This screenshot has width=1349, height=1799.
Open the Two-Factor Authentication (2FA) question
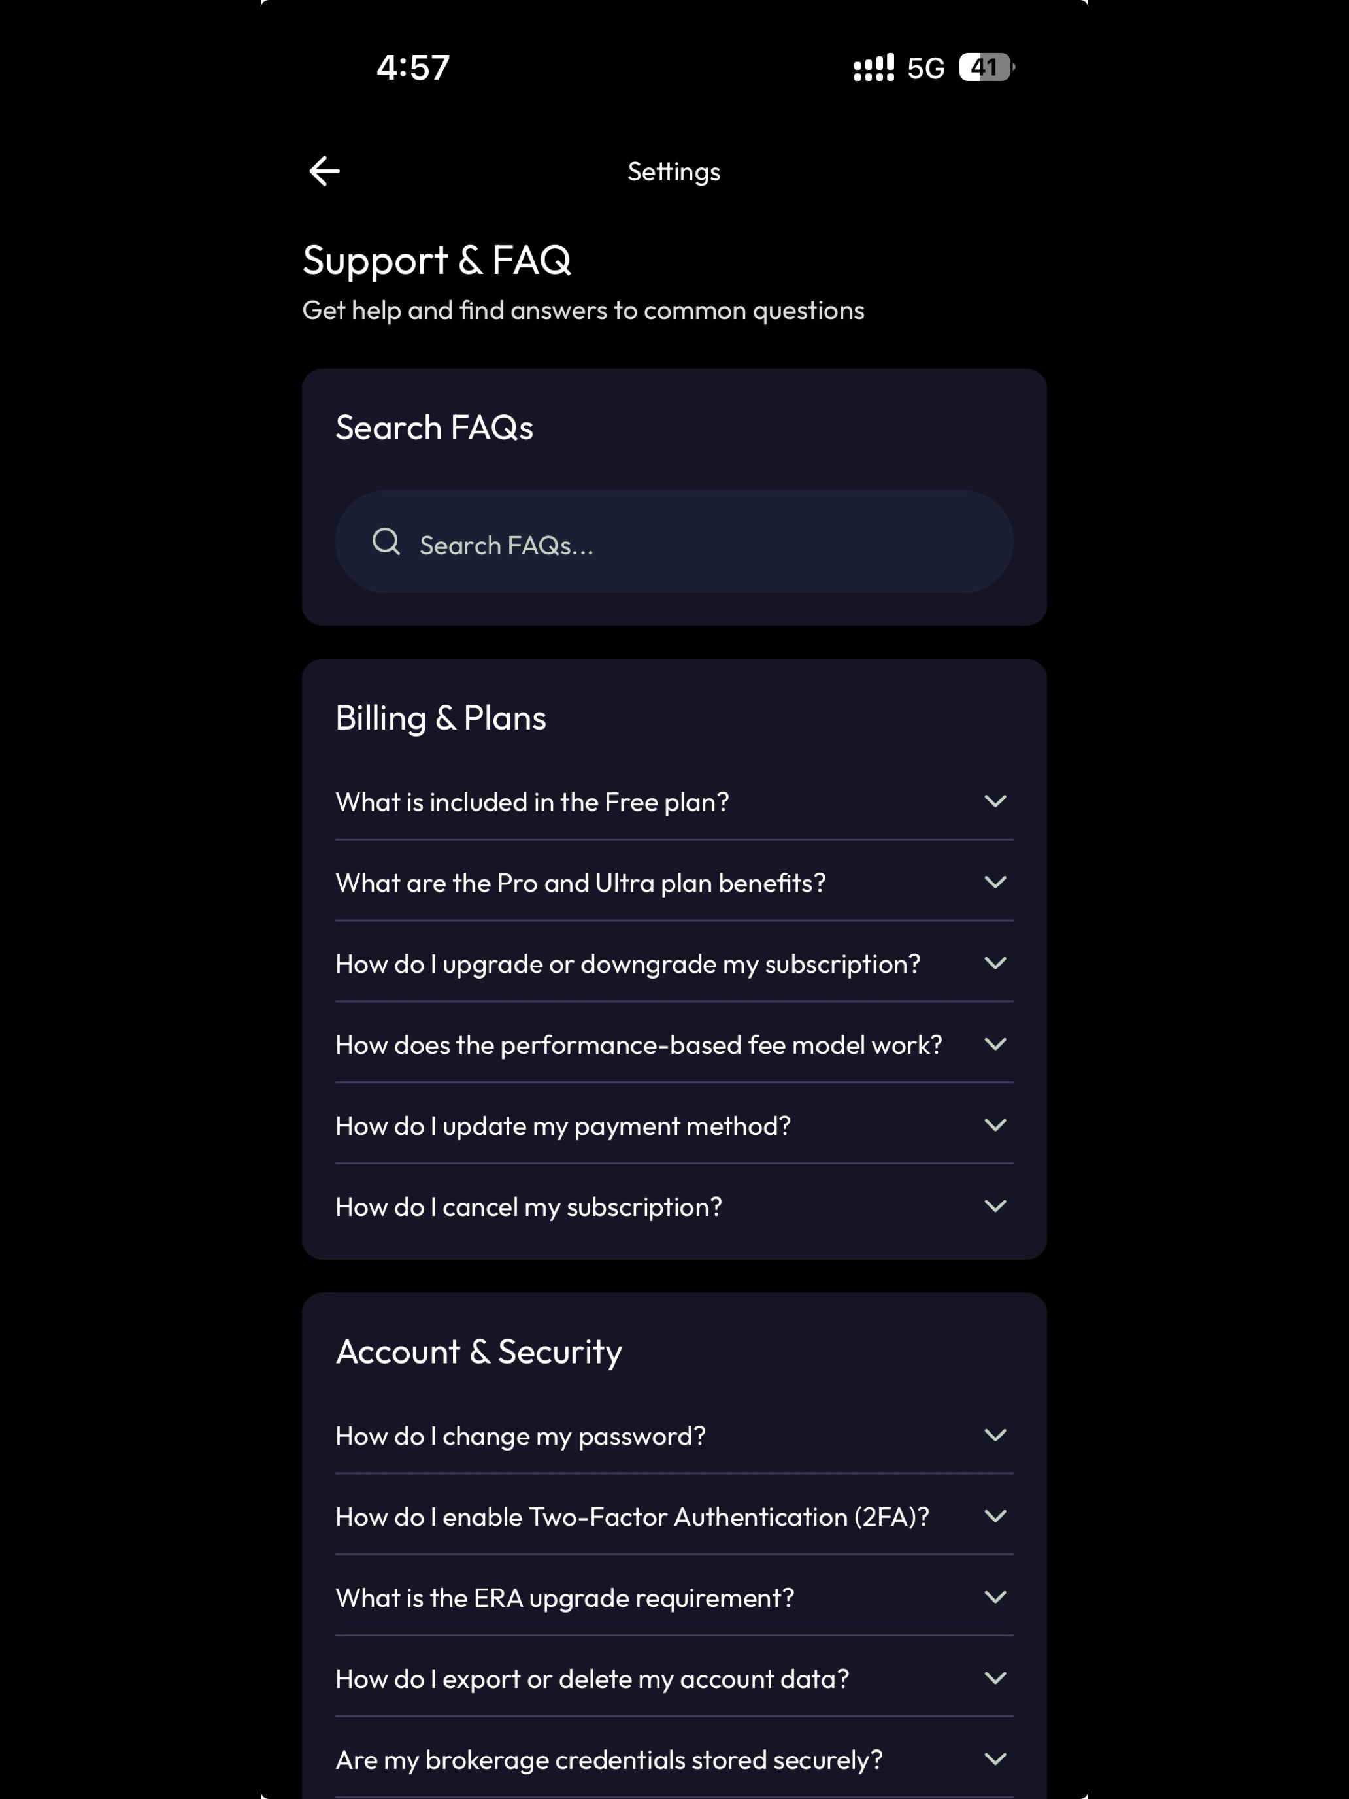click(674, 1516)
